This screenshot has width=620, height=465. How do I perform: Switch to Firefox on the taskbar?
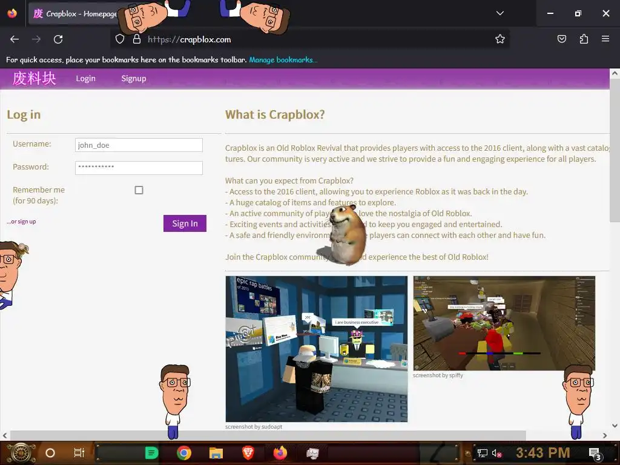pyautogui.click(x=280, y=453)
